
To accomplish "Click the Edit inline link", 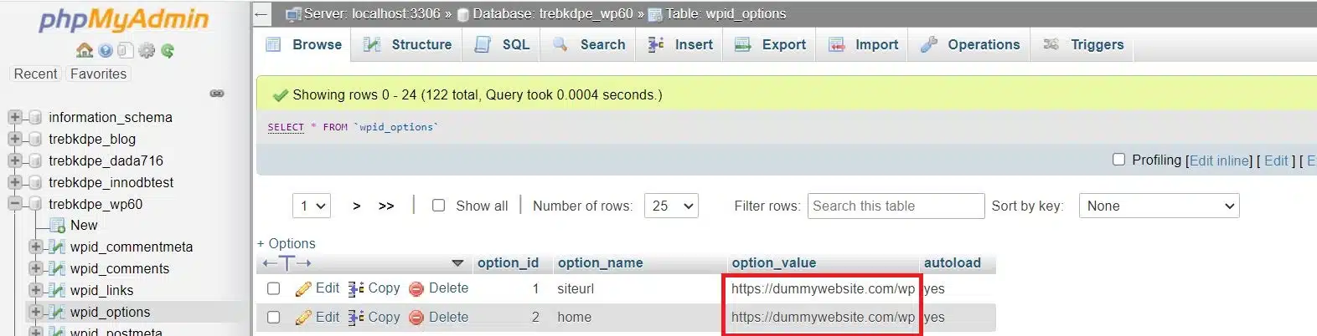I will tap(1220, 160).
